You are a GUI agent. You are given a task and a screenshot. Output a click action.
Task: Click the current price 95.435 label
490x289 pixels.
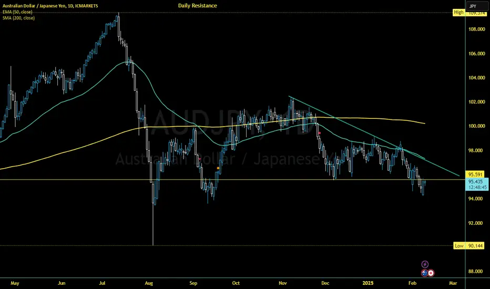(477, 184)
